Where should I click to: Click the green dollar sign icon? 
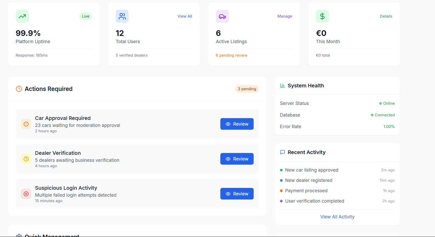(322, 16)
